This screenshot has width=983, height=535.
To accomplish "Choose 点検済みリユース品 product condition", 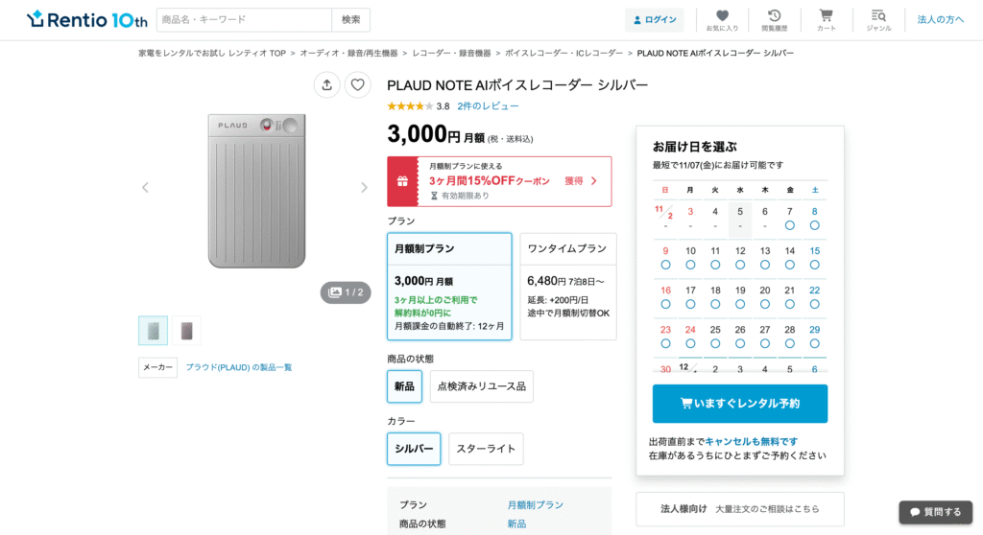I will pyautogui.click(x=481, y=386).
